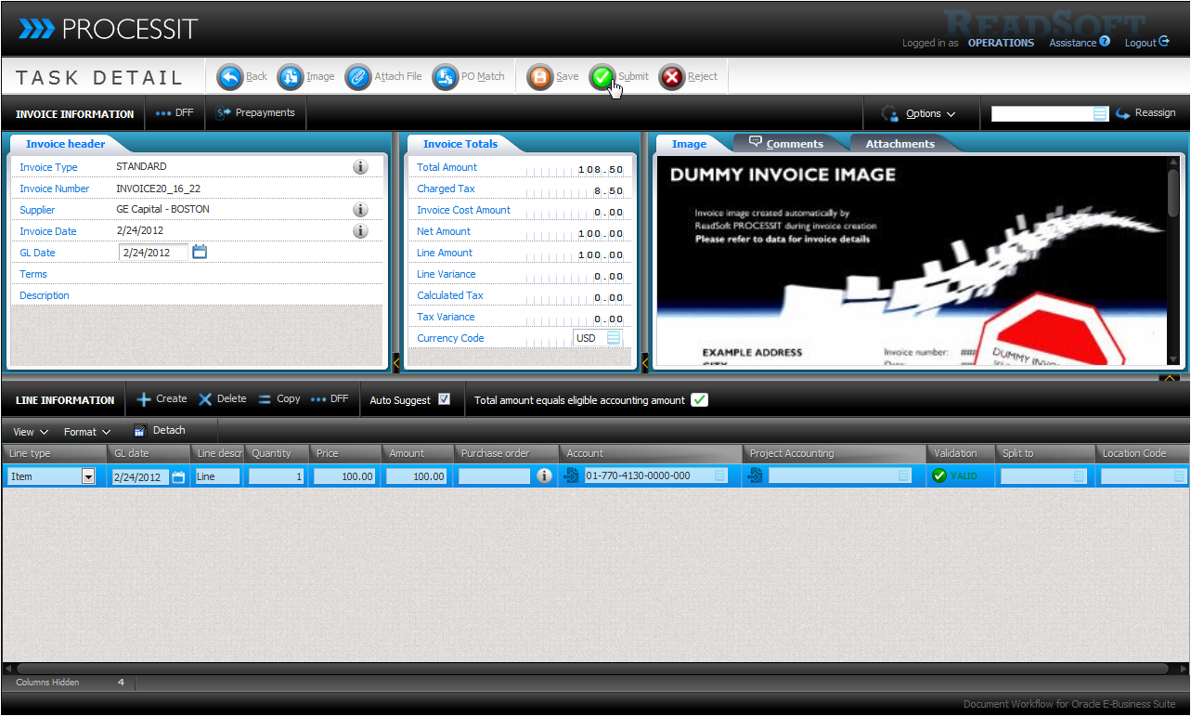
Task: Open the Format menu in line table
Action: point(87,432)
